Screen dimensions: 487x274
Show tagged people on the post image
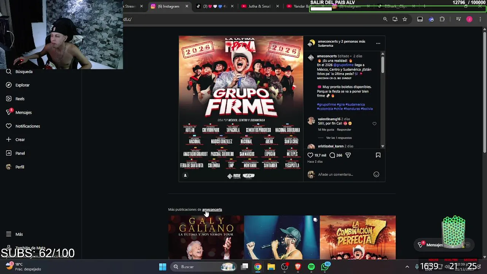(185, 175)
